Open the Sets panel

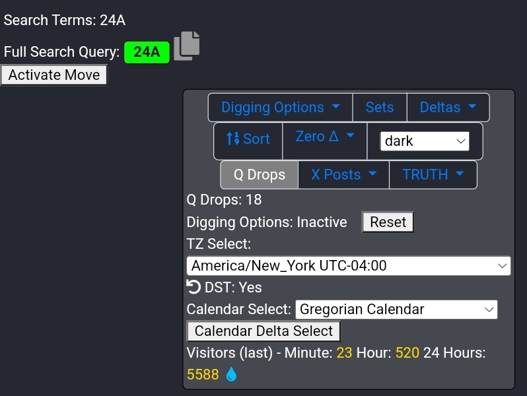pos(380,108)
